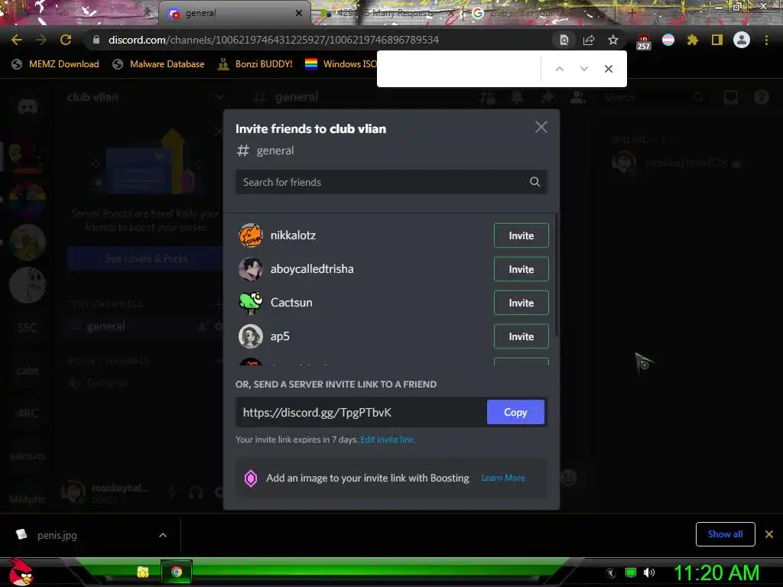This screenshot has height=587, width=783.
Task: Close the general tab
Action: (299, 14)
